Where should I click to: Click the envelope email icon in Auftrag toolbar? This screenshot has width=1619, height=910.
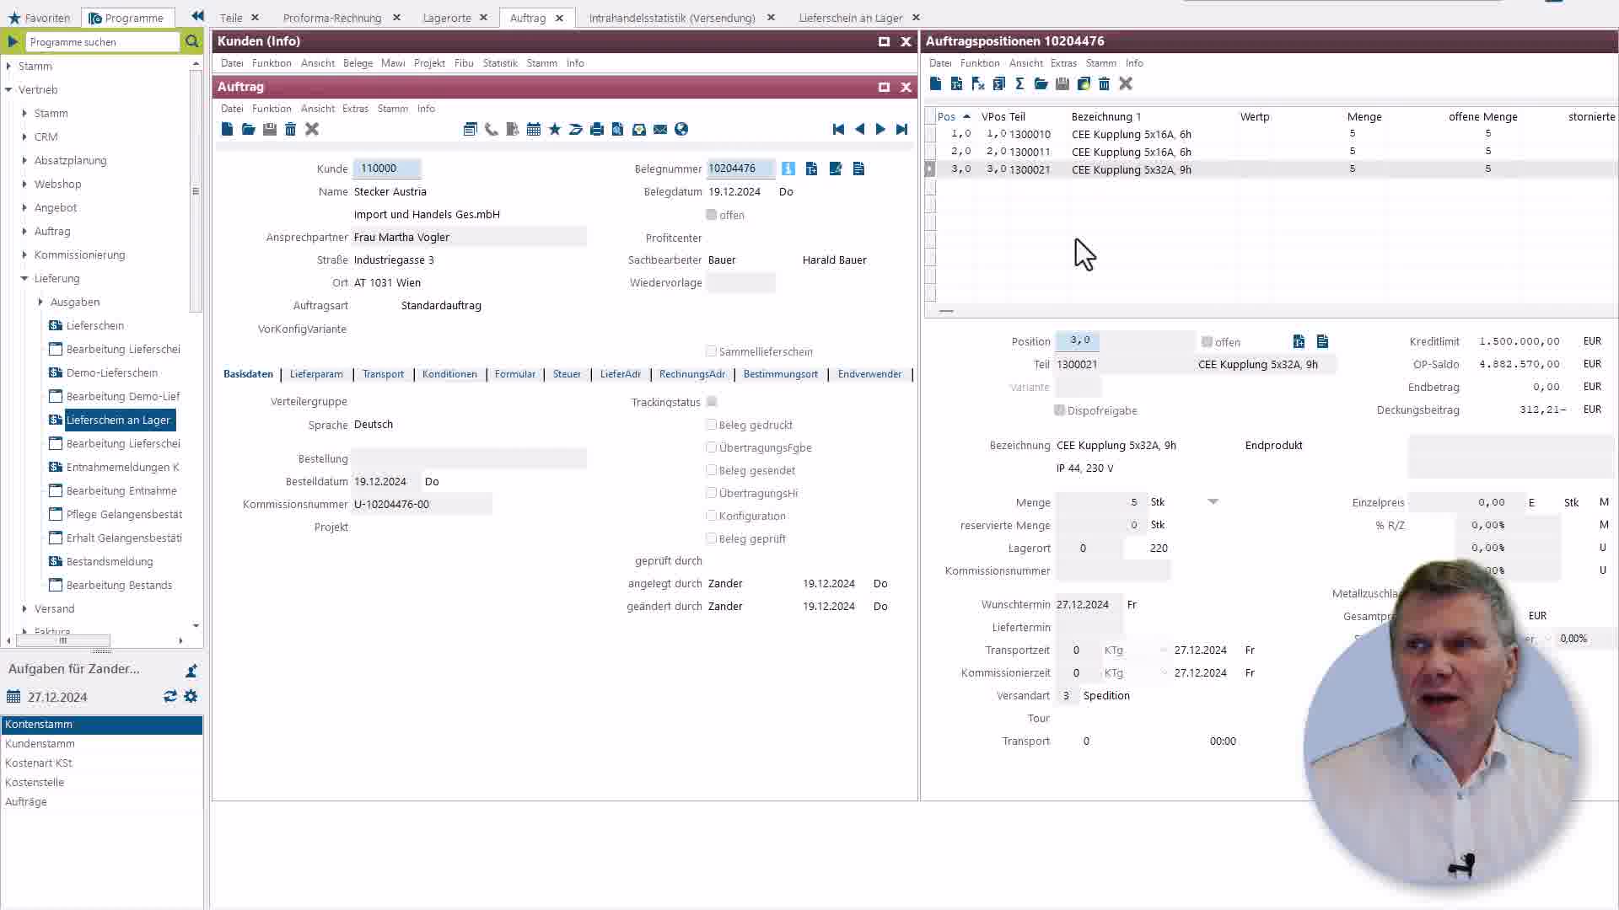[x=660, y=129]
